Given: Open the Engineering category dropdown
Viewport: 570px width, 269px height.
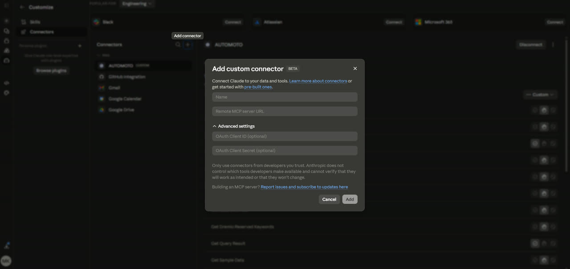Looking at the screenshot, I should (x=136, y=4).
